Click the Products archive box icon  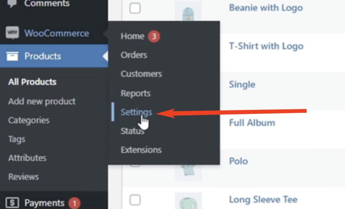tap(12, 56)
